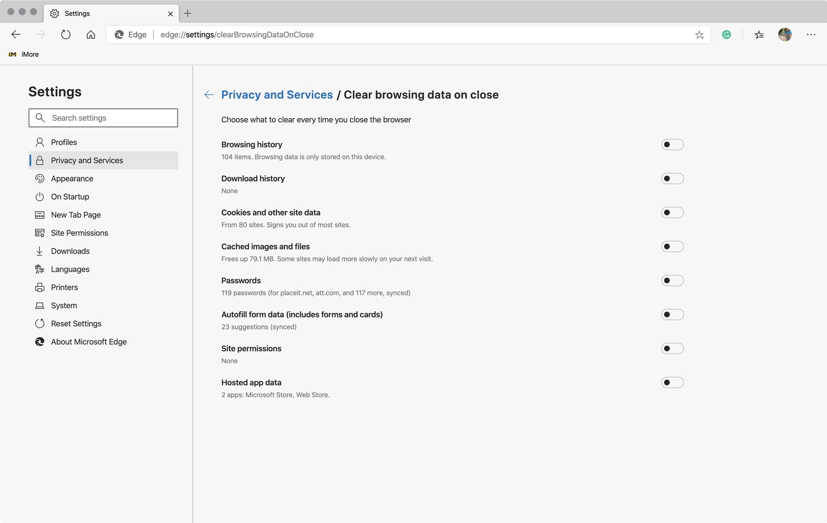Enable the Hosted app data toggle
This screenshot has height=523, width=827.
pos(672,383)
